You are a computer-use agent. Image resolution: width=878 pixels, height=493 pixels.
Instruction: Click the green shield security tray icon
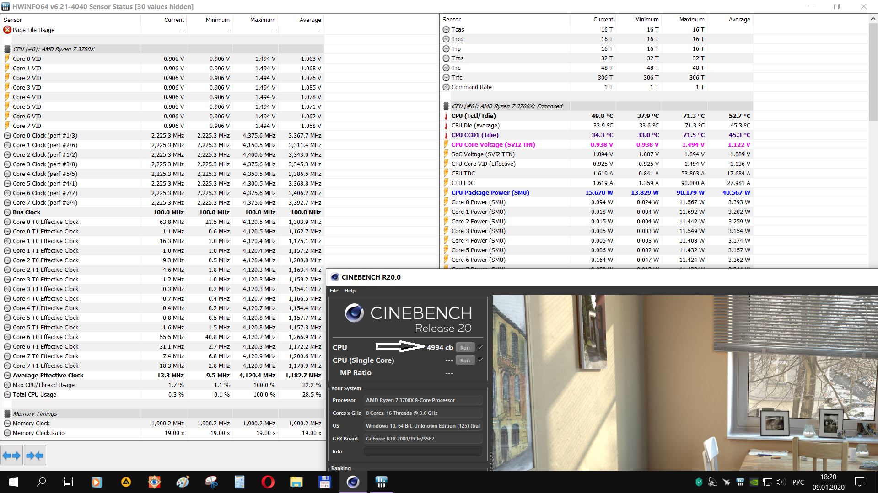[x=699, y=482]
